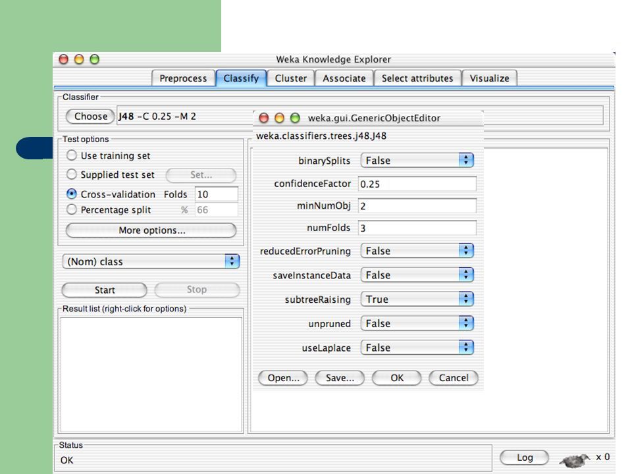The image size is (632, 474).
Task: Open the unpruned dropdown
Action: coord(417,323)
